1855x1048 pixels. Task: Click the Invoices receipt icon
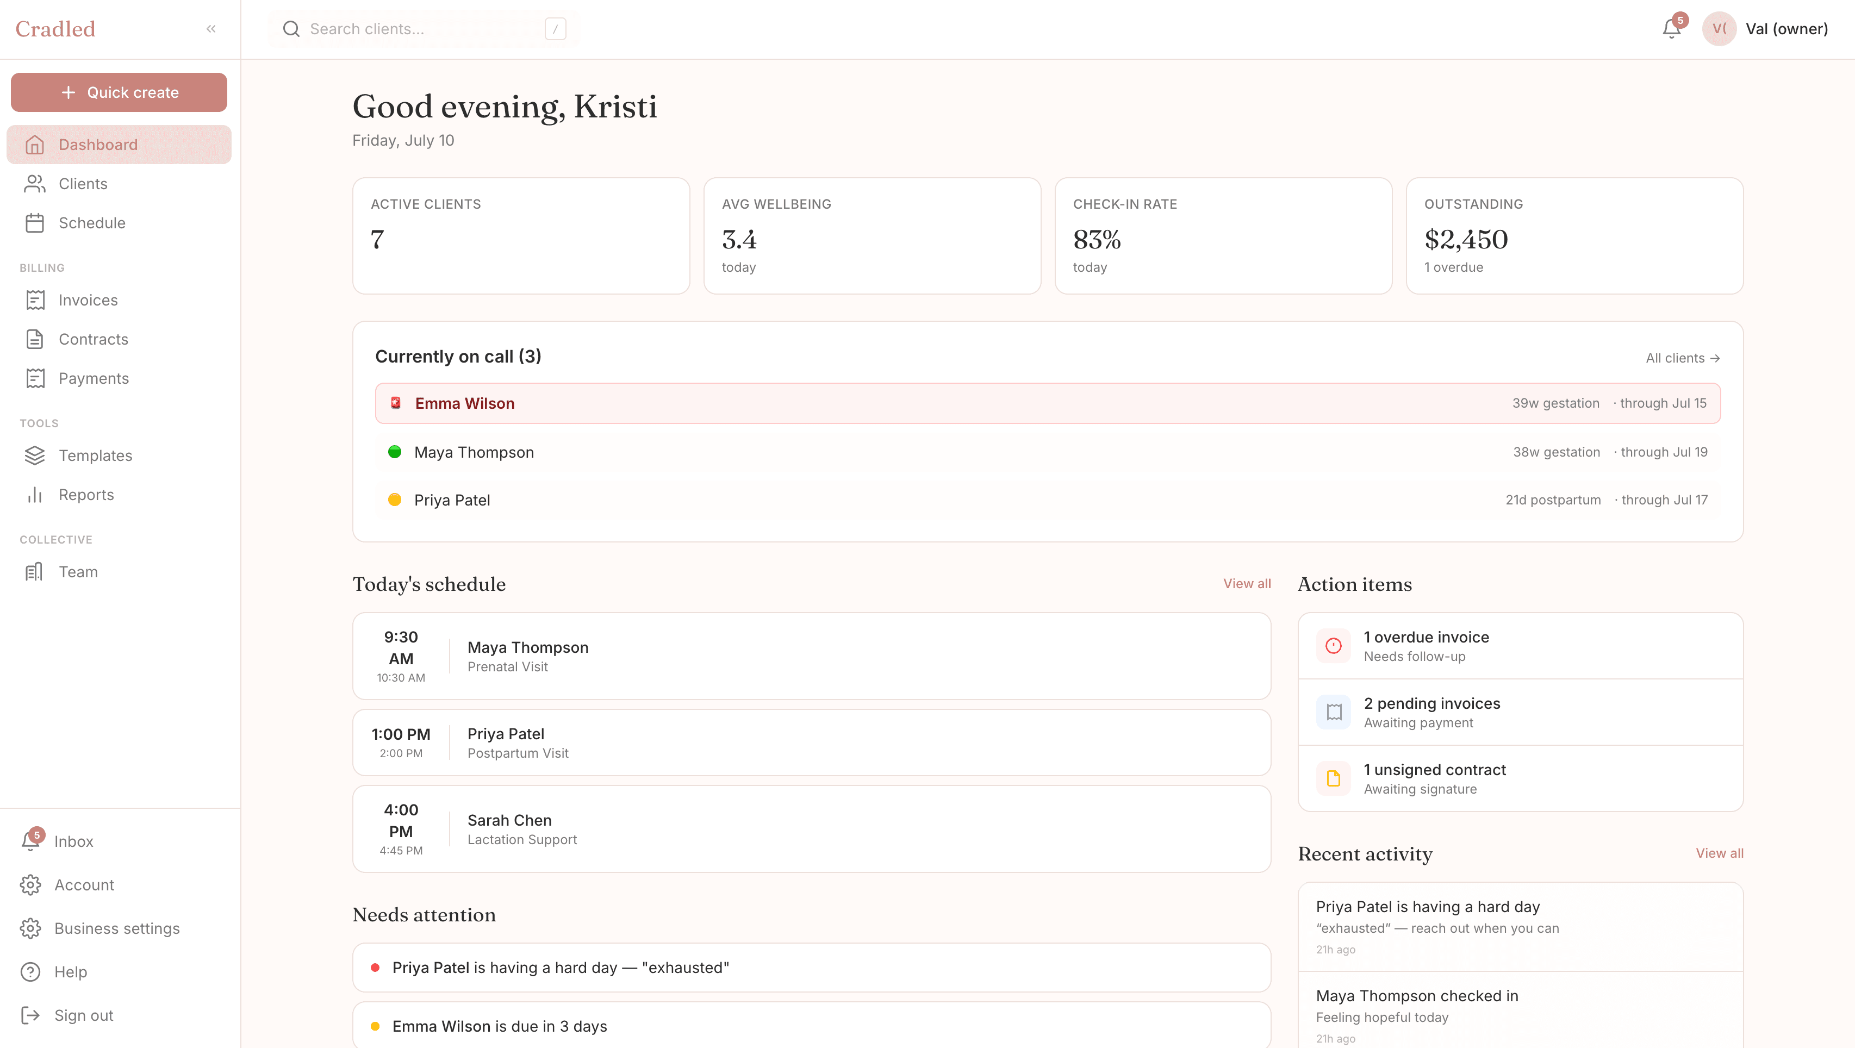(35, 300)
